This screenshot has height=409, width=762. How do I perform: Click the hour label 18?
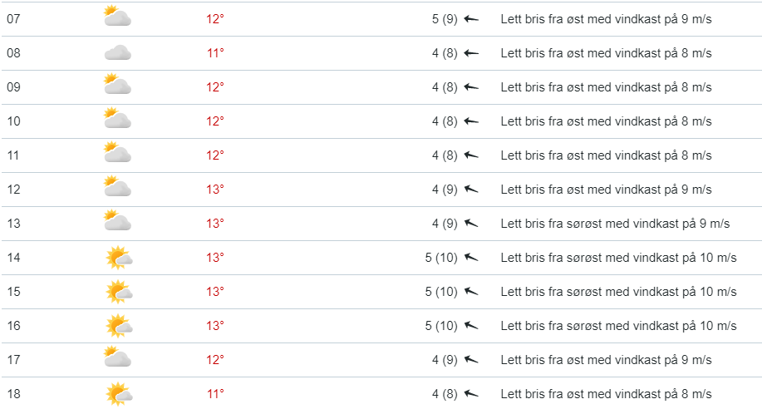pos(13,394)
